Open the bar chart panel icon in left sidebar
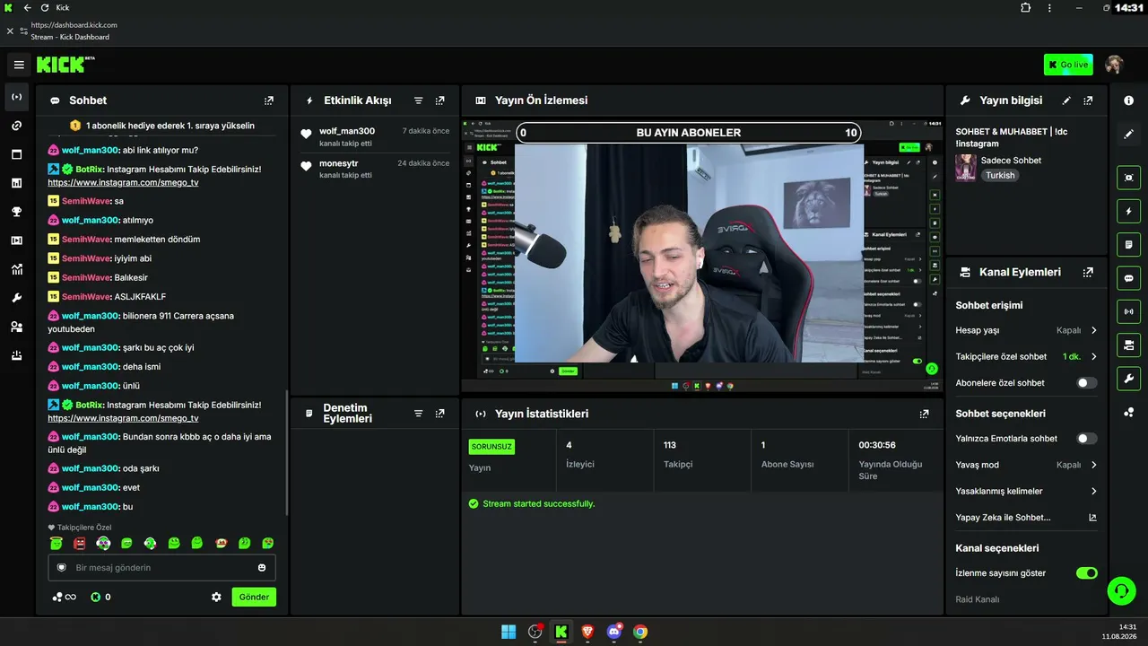1148x646 pixels. 16,183
